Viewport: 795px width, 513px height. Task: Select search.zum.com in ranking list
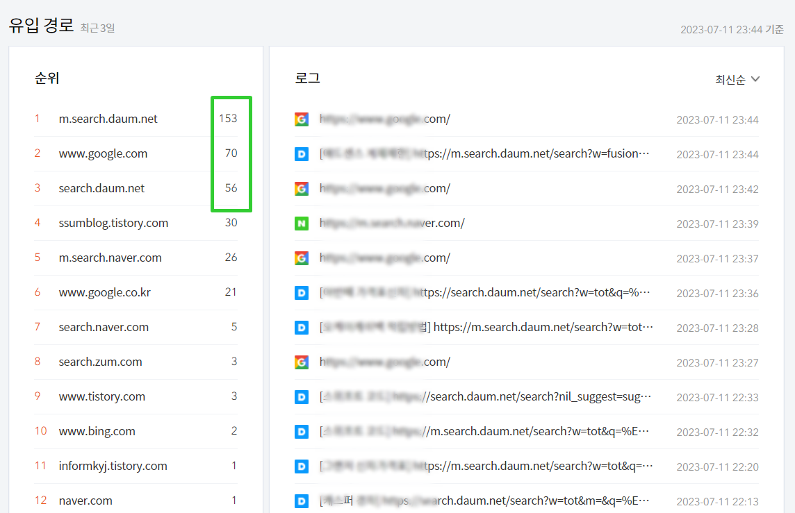100,362
